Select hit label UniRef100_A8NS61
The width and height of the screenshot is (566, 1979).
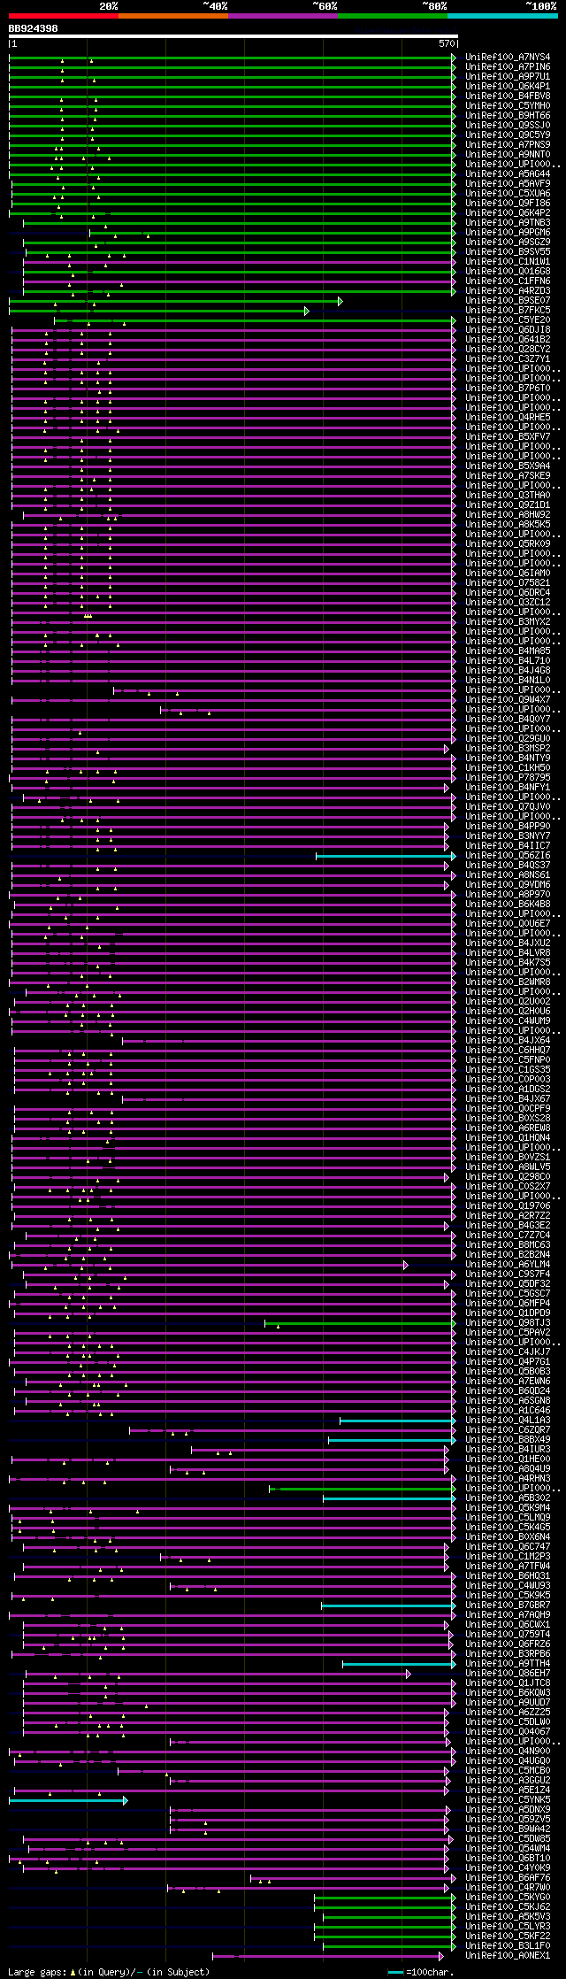coord(508,875)
